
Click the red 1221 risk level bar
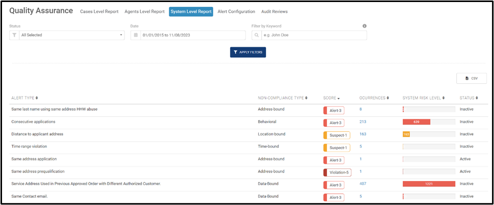pyautogui.click(x=429, y=184)
